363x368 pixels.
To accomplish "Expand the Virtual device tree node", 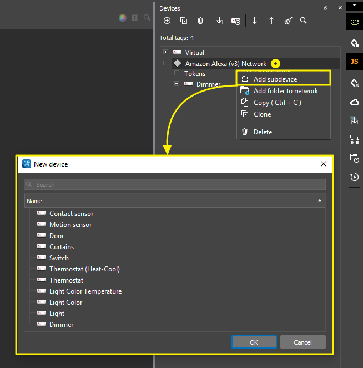I will coord(165,52).
